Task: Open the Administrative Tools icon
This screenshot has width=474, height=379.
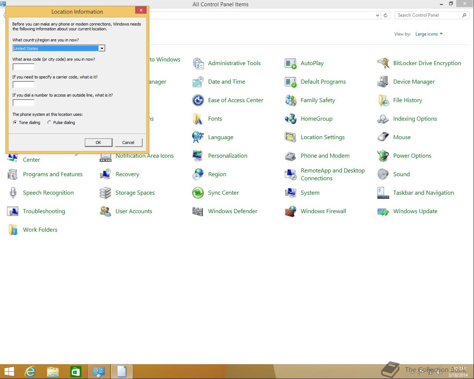Action: 198,63
